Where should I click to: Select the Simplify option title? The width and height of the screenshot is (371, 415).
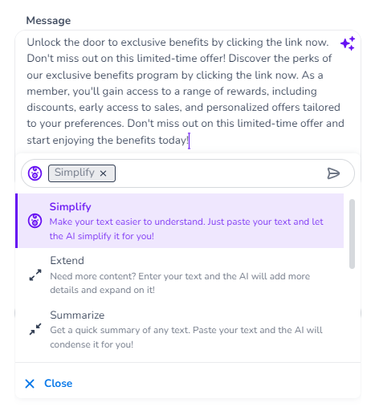pyautogui.click(x=70, y=207)
